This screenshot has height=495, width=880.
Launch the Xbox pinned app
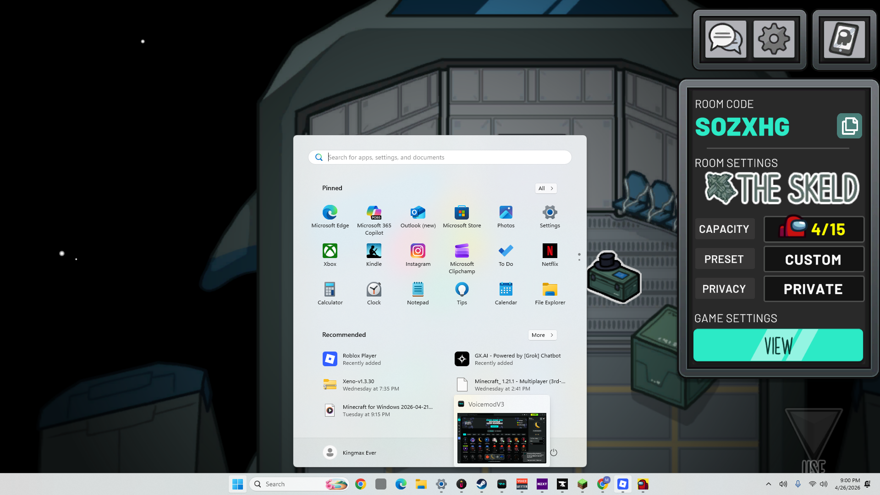tap(330, 255)
